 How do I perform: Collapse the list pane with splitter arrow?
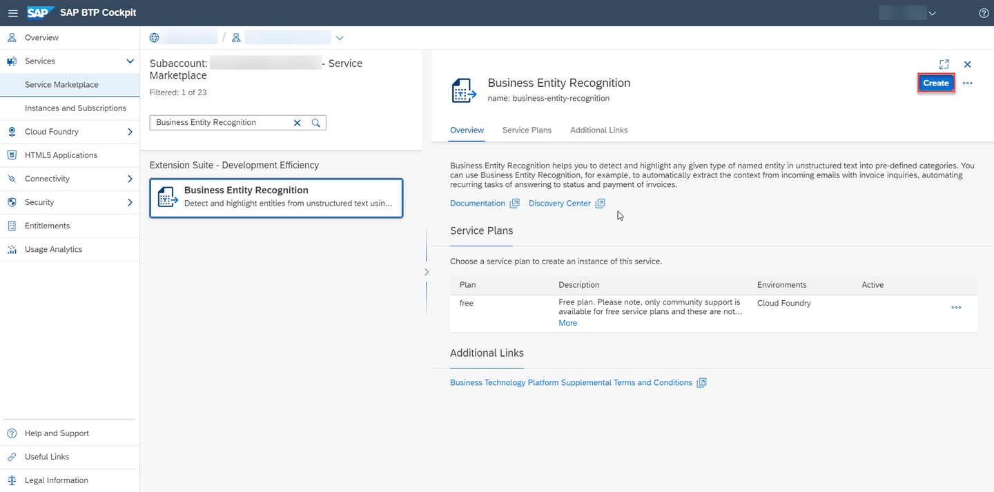coord(427,272)
